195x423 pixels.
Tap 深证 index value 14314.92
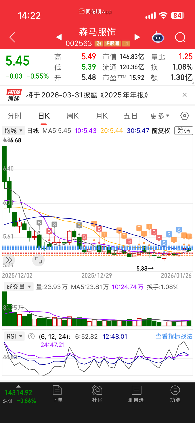[x=19, y=393]
